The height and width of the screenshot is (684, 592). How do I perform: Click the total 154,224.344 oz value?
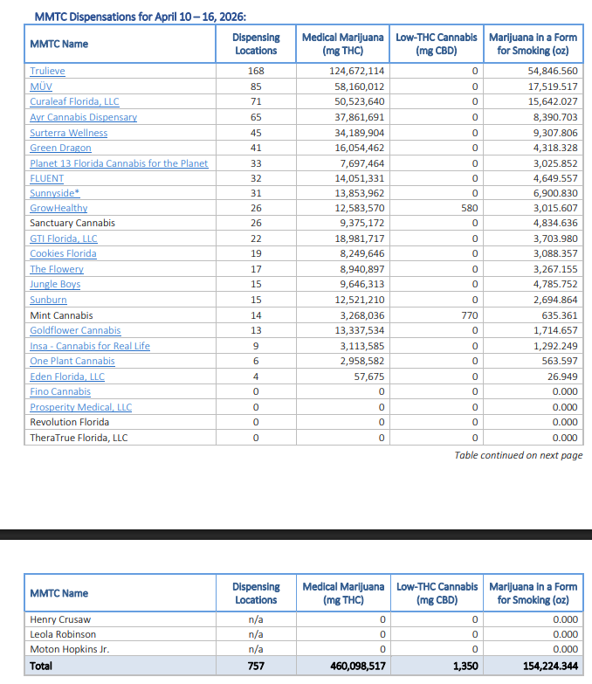click(x=550, y=666)
